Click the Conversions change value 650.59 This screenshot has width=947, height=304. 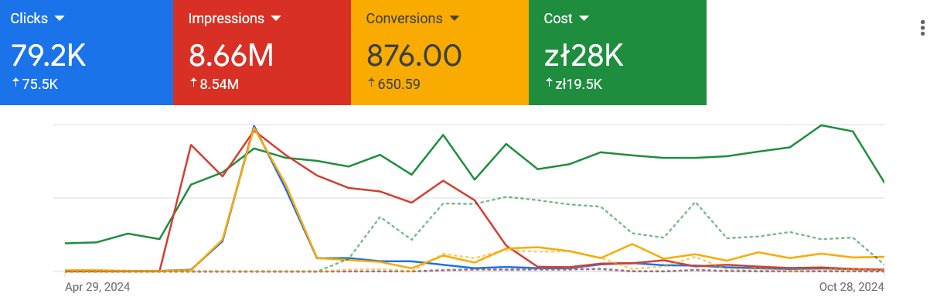(399, 84)
